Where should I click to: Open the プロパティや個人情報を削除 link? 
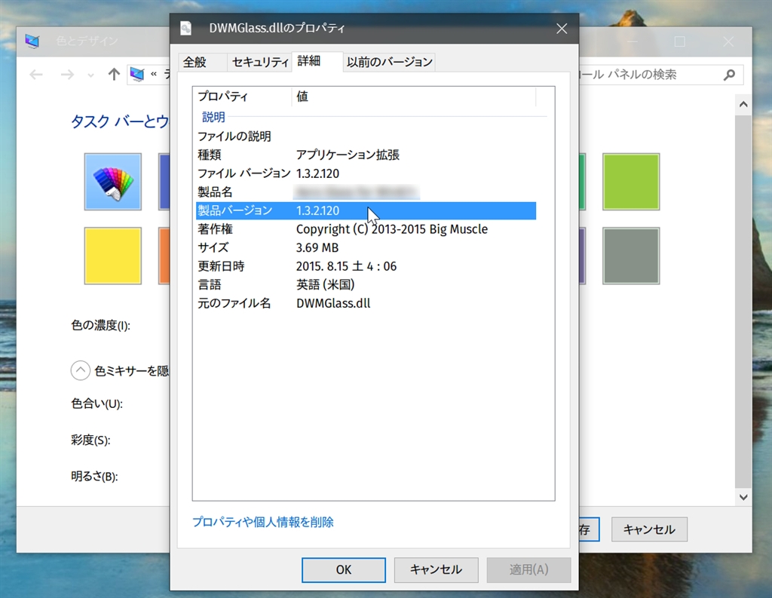[x=263, y=522]
